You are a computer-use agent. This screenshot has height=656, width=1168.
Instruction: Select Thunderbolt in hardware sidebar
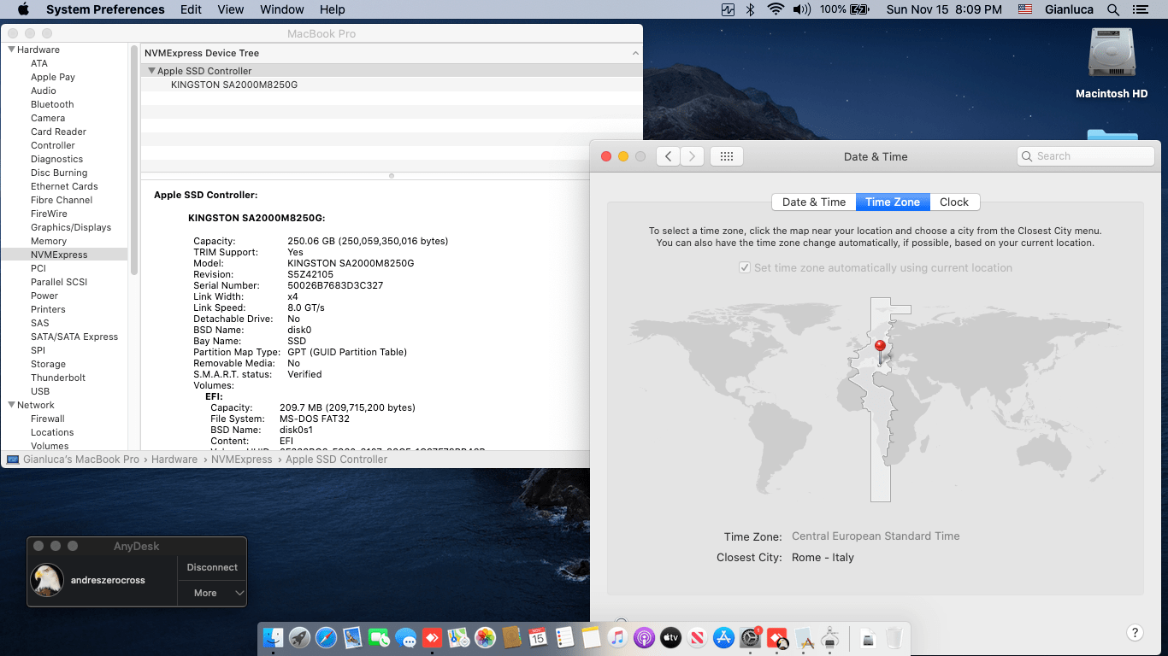click(58, 378)
